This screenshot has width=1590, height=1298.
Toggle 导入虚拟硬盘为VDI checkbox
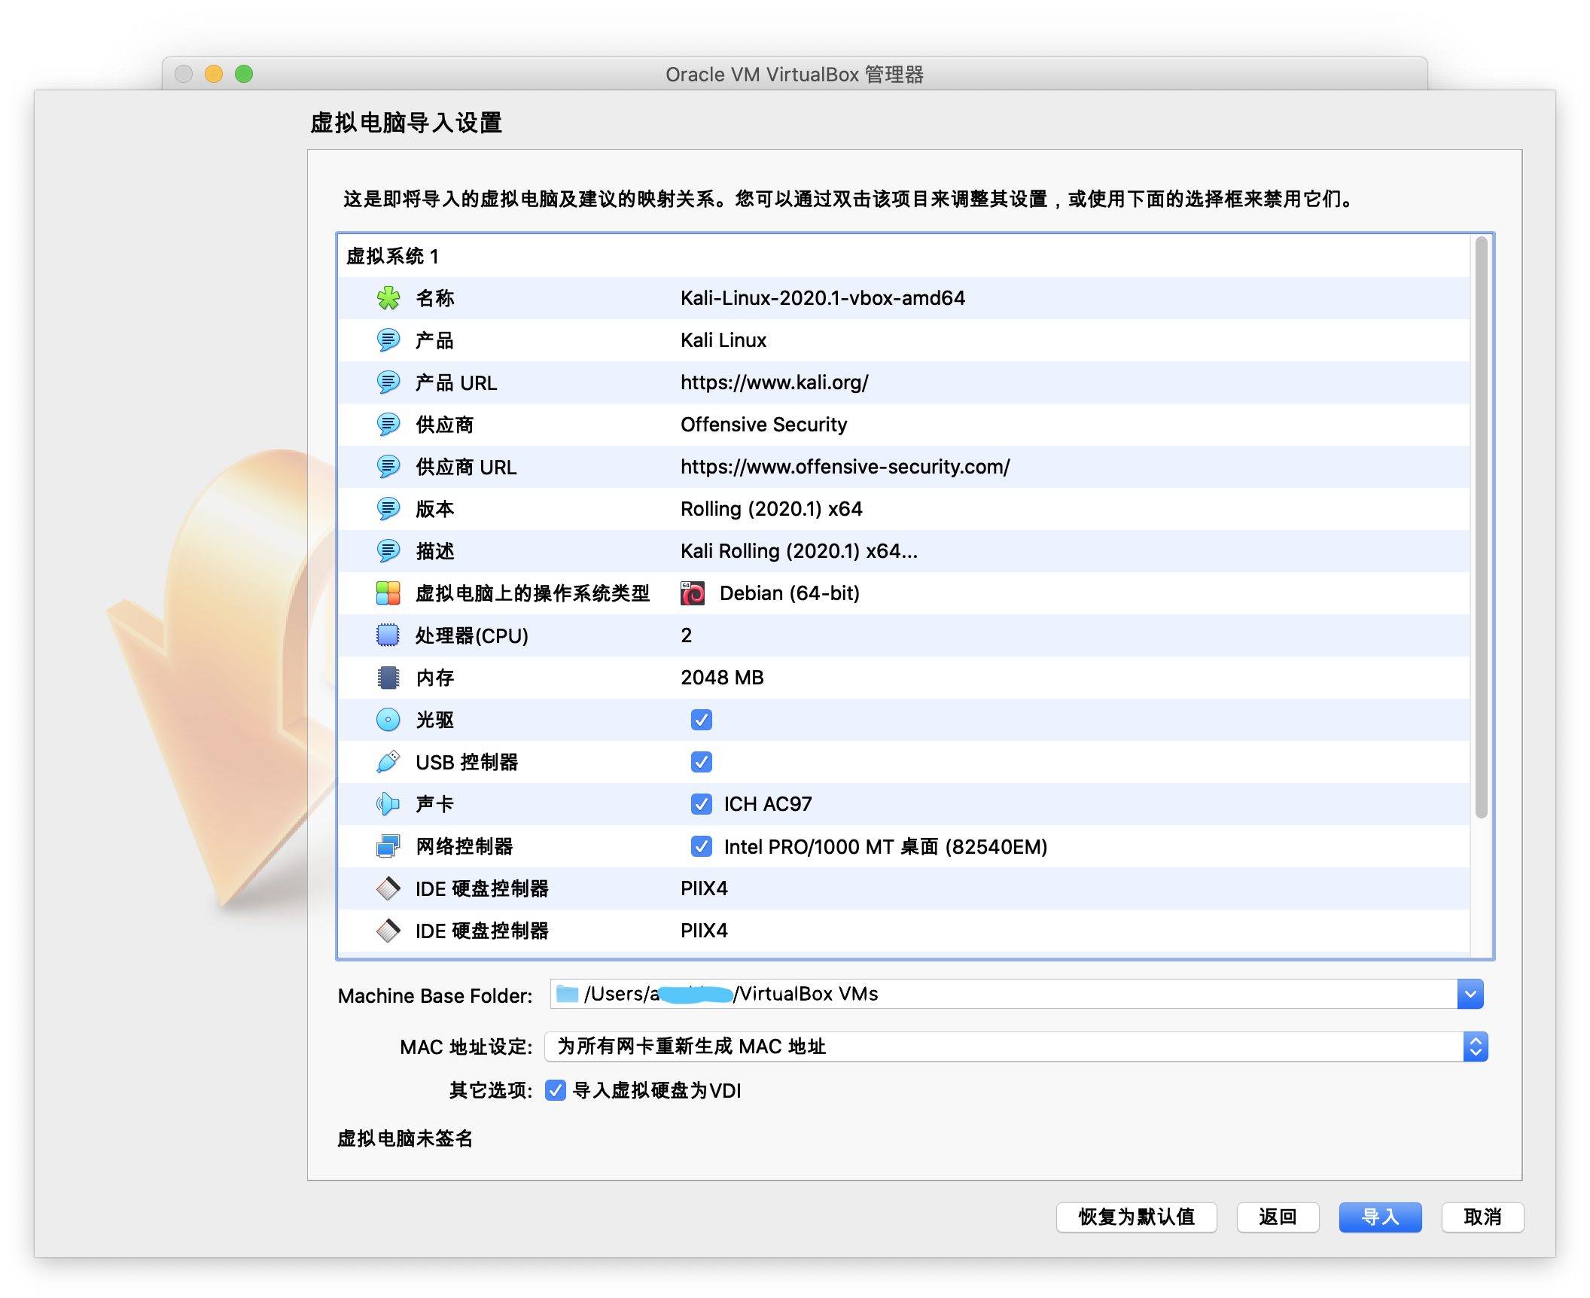click(x=556, y=1090)
